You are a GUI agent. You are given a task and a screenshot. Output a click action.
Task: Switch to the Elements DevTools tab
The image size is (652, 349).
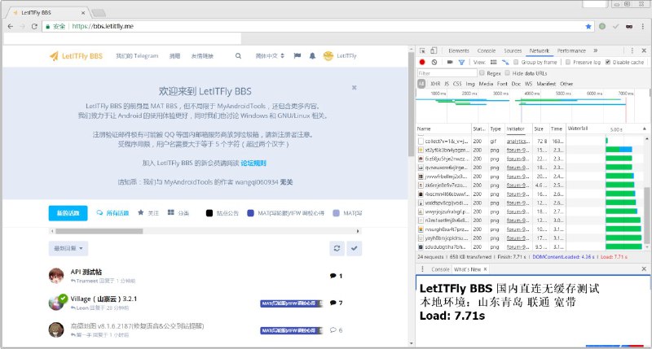(459, 50)
